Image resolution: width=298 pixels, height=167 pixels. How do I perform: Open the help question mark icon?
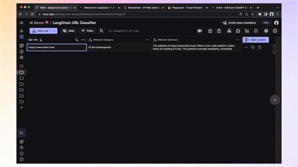click(x=21, y=159)
